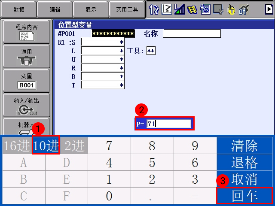Tap the 退格 backspace key
The image size is (275, 206).
pyautogui.click(x=244, y=162)
